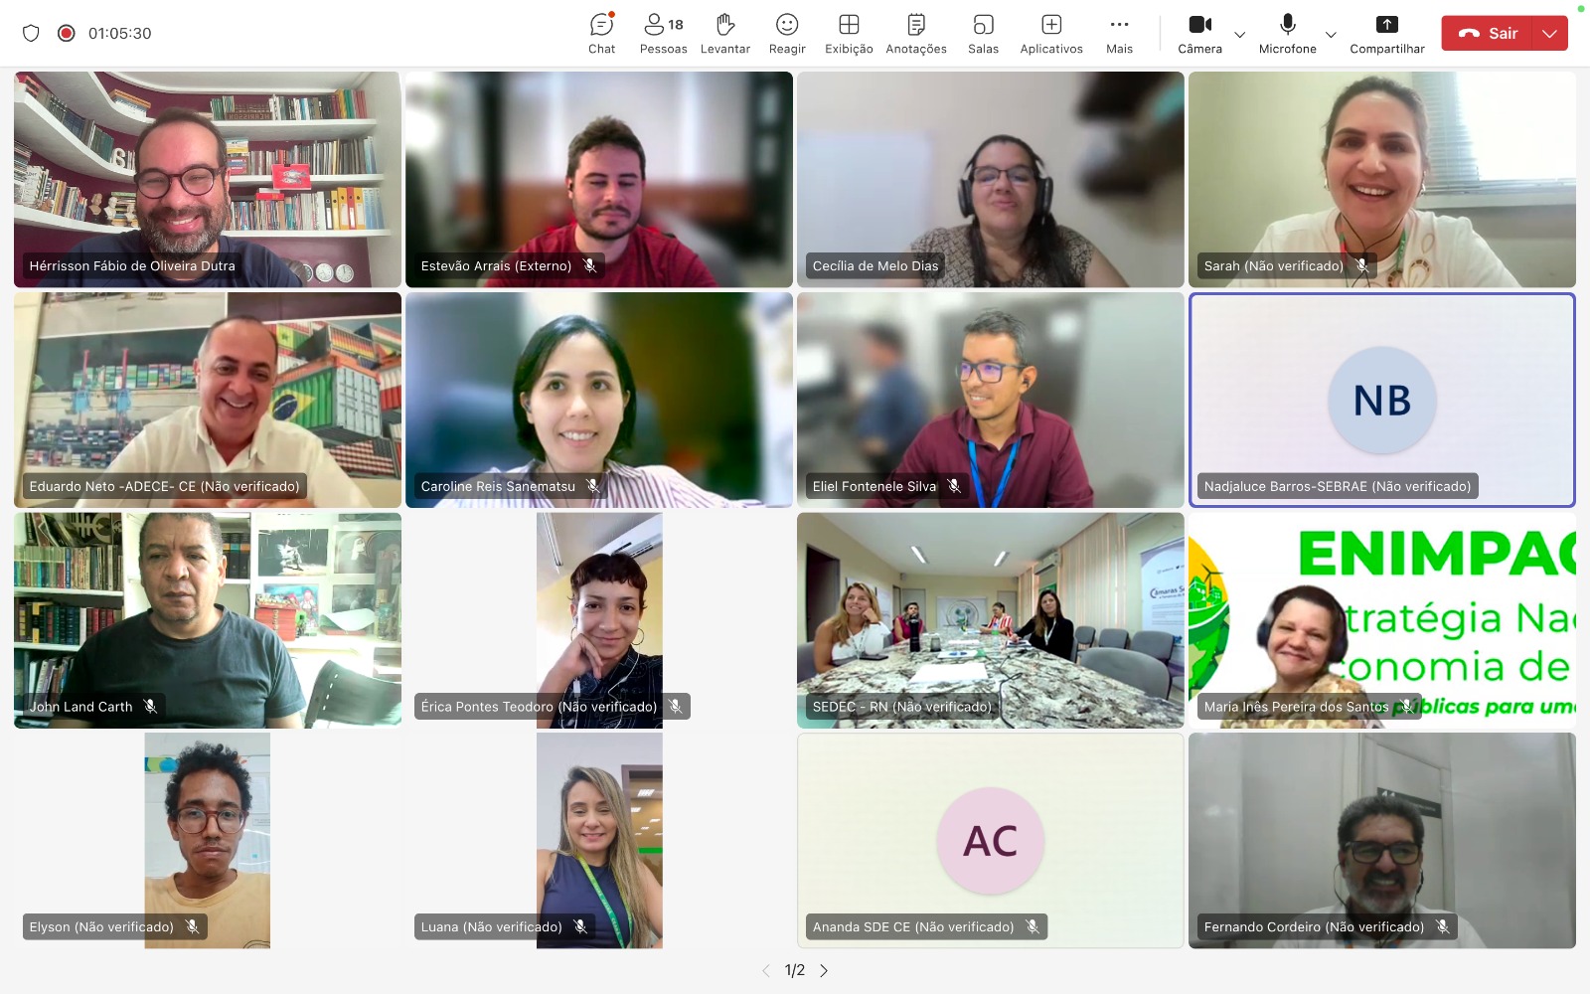Show the Pessoas participants list
Screen dimensions: 1590x994
[x=663, y=33]
